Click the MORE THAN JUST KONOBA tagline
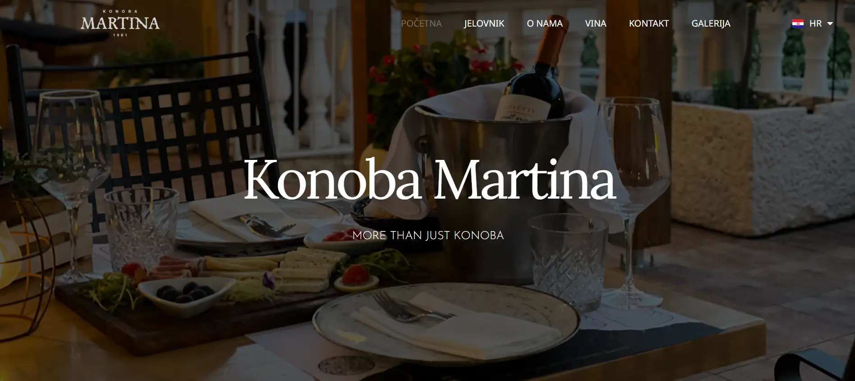Image resolution: width=855 pixels, height=381 pixels. coord(428,236)
